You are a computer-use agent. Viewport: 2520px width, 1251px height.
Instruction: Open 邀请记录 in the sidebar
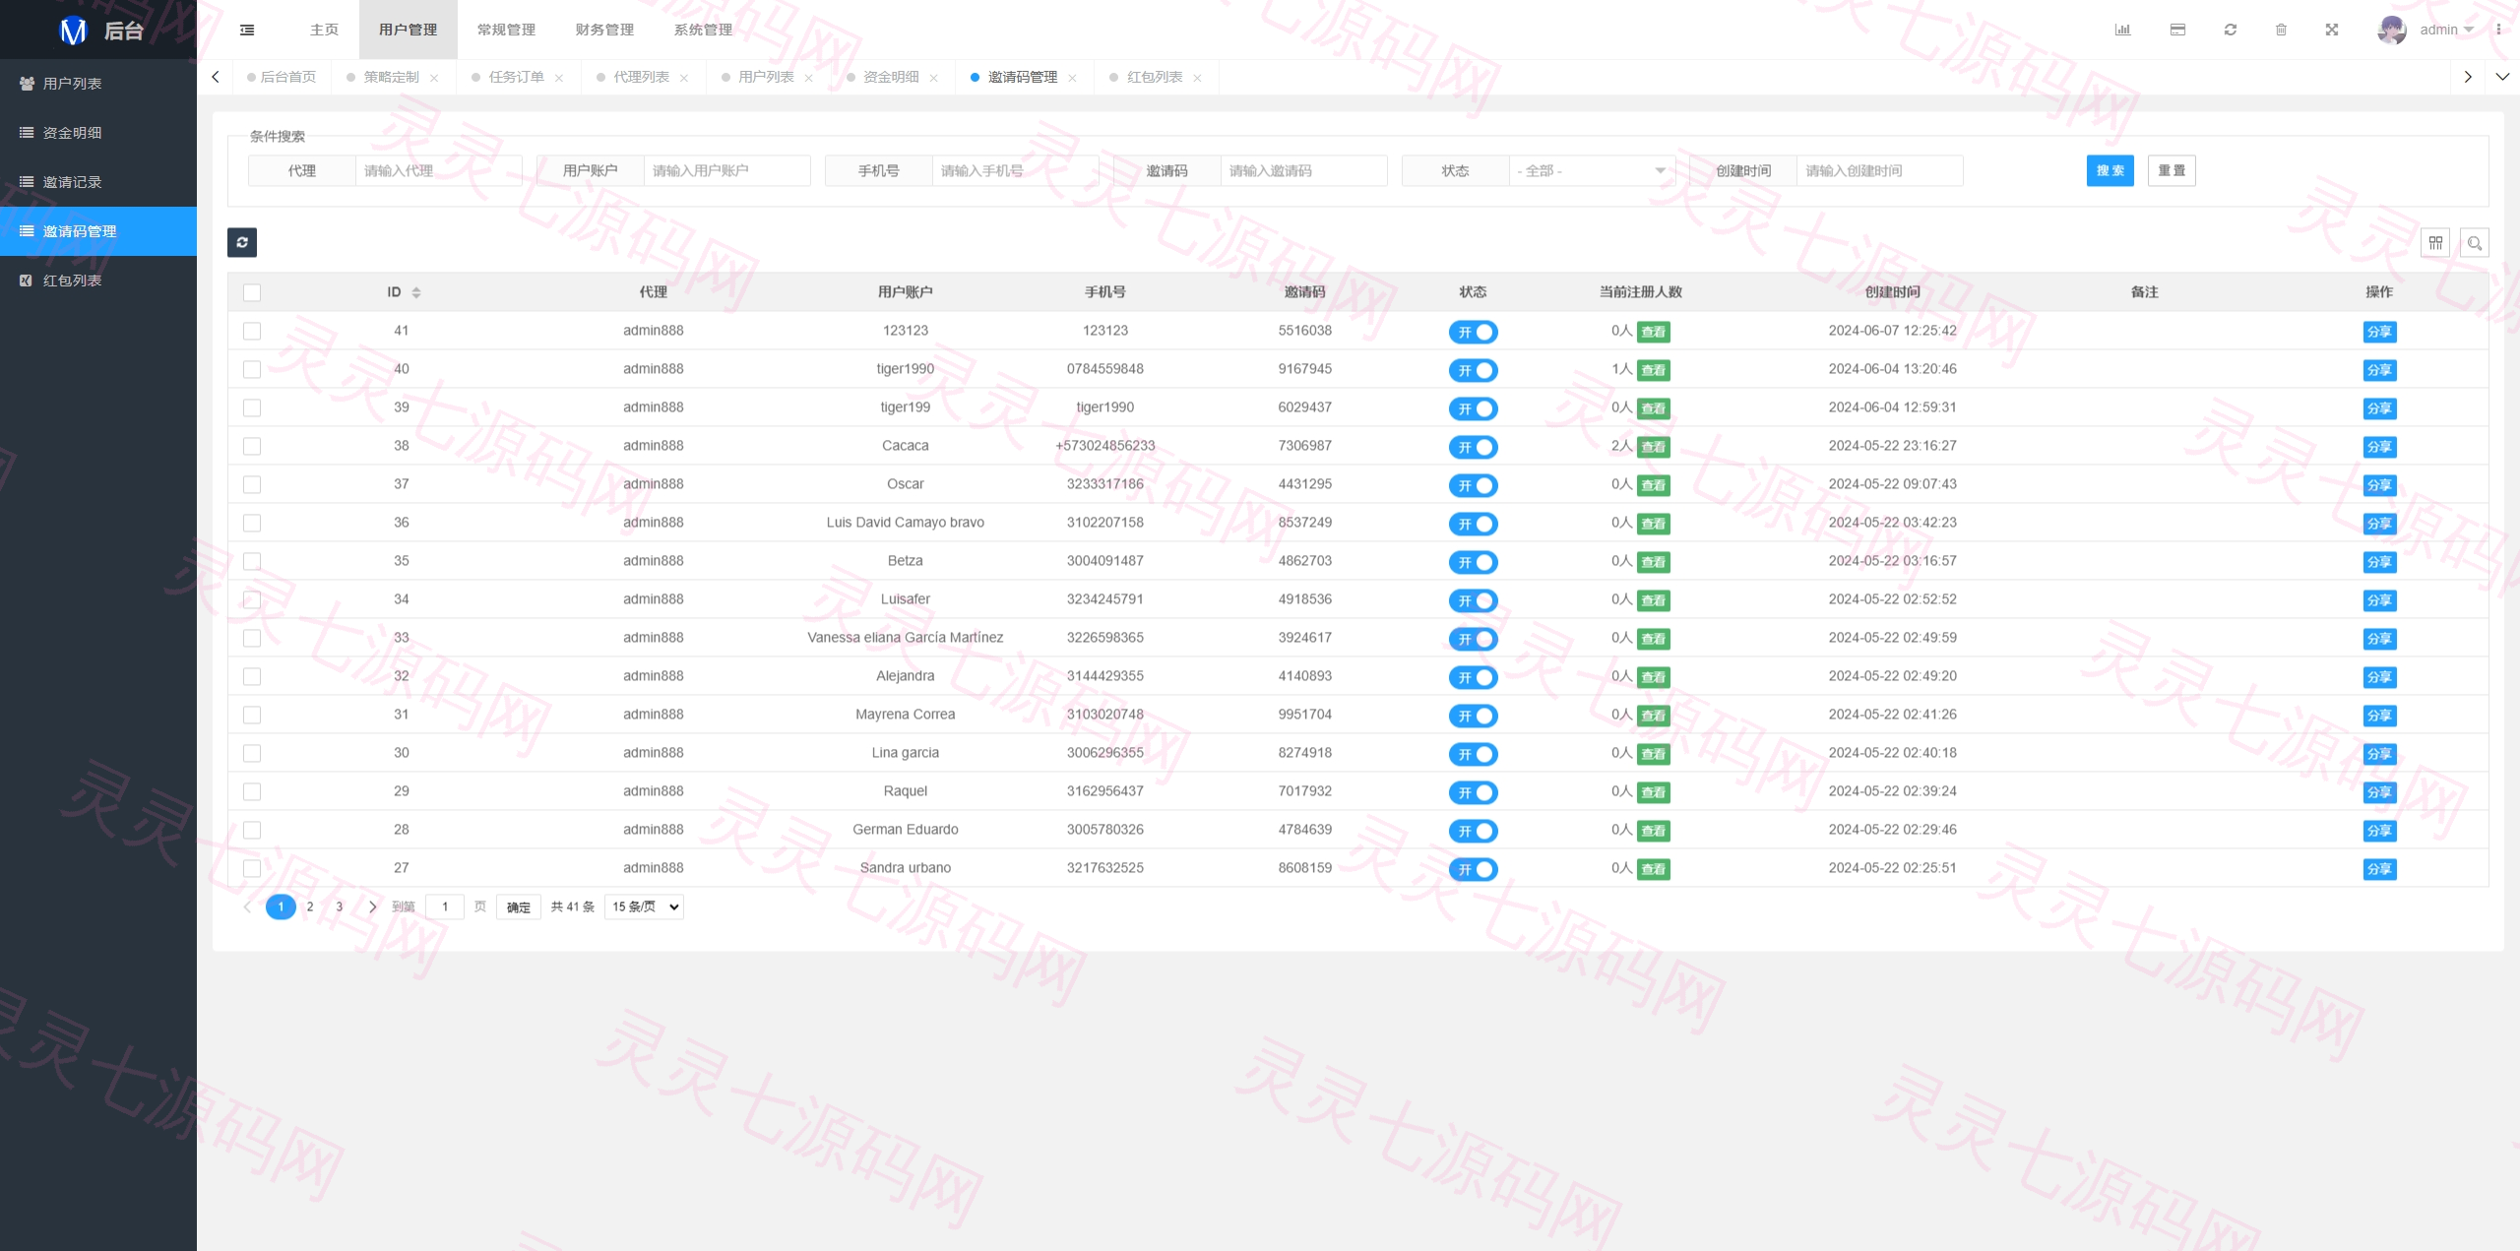(98, 182)
